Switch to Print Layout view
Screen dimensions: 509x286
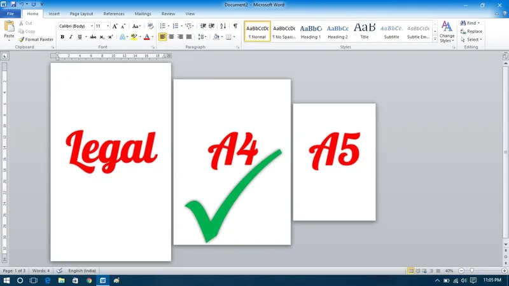coord(411,271)
